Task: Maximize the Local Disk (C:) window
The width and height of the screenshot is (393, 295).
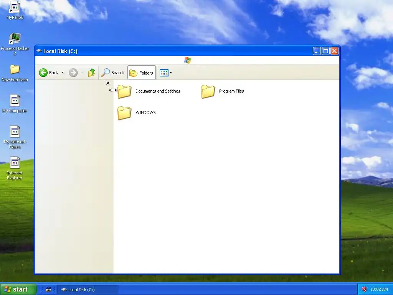Action: [x=325, y=51]
